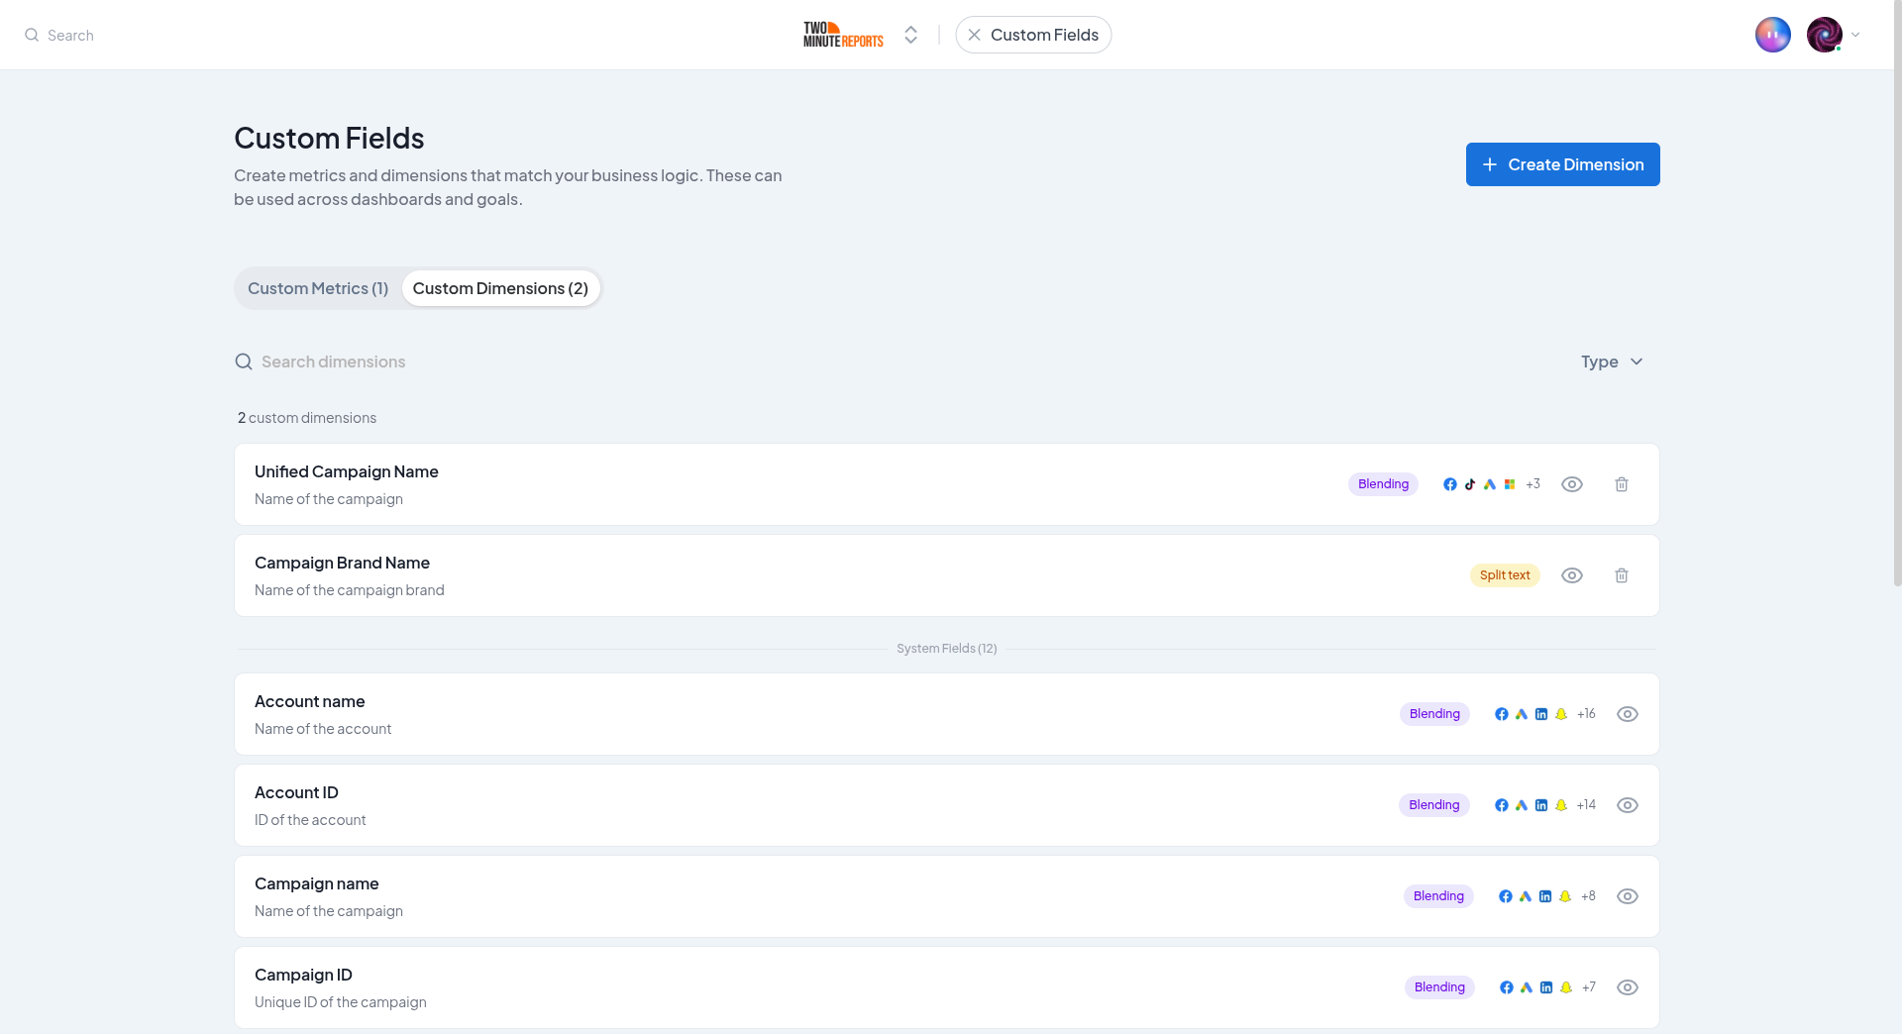Click the 2 custom dimensions count text
The height and width of the screenshot is (1034, 1902).
click(x=307, y=418)
